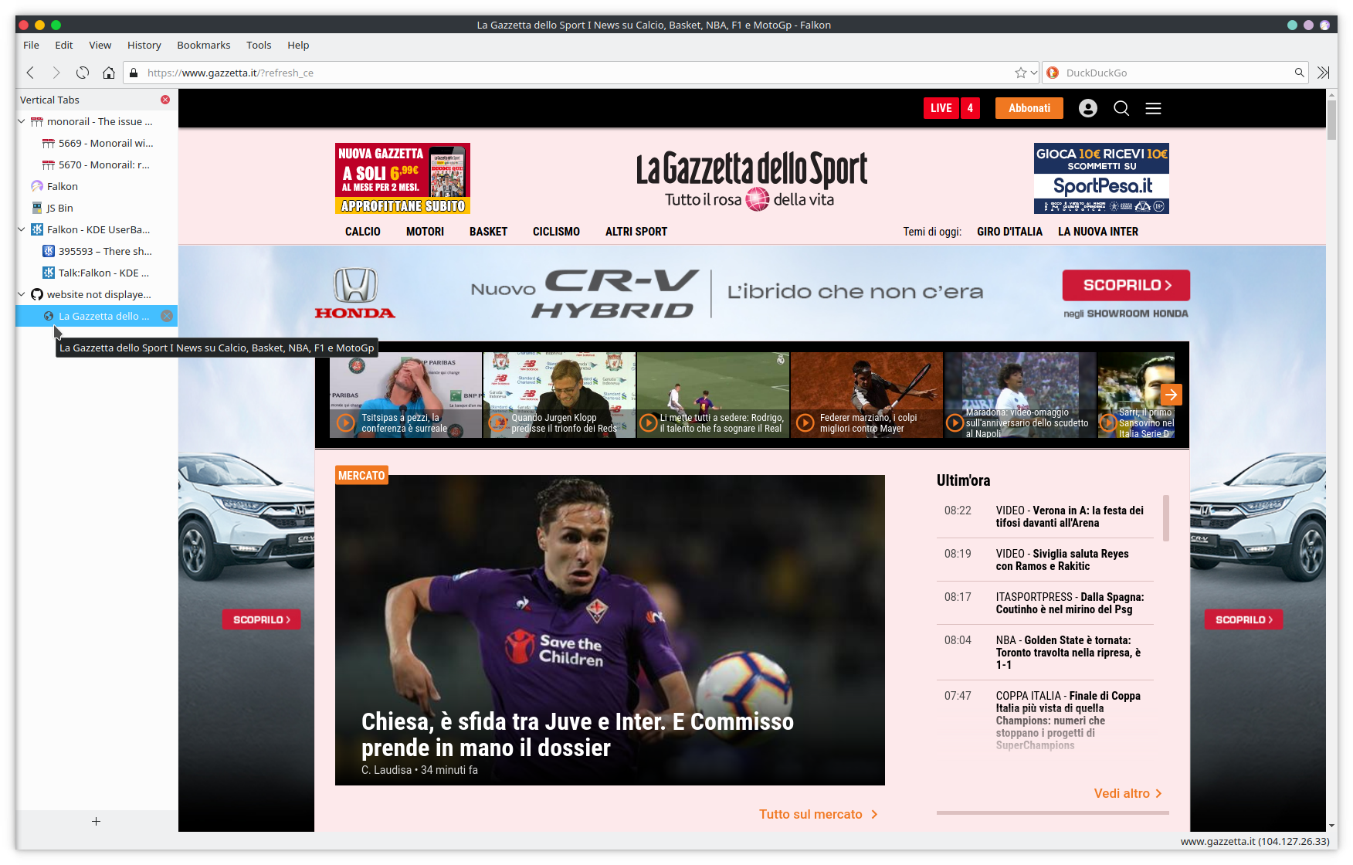The width and height of the screenshot is (1353, 865).
Task: Open the Edit menu
Action: pos(64,45)
